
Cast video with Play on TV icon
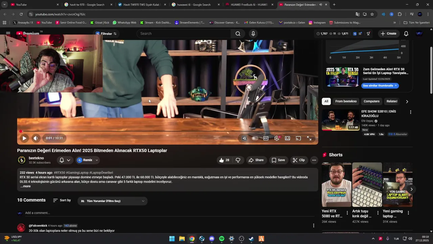[298, 138]
